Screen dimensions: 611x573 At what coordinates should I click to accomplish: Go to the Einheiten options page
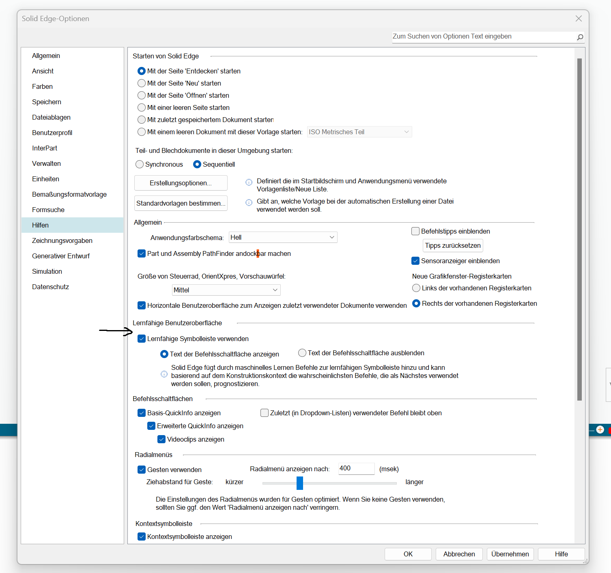pyautogui.click(x=72, y=179)
